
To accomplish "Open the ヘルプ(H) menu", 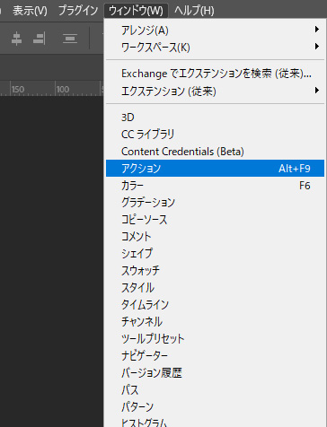I will tap(194, 11).
